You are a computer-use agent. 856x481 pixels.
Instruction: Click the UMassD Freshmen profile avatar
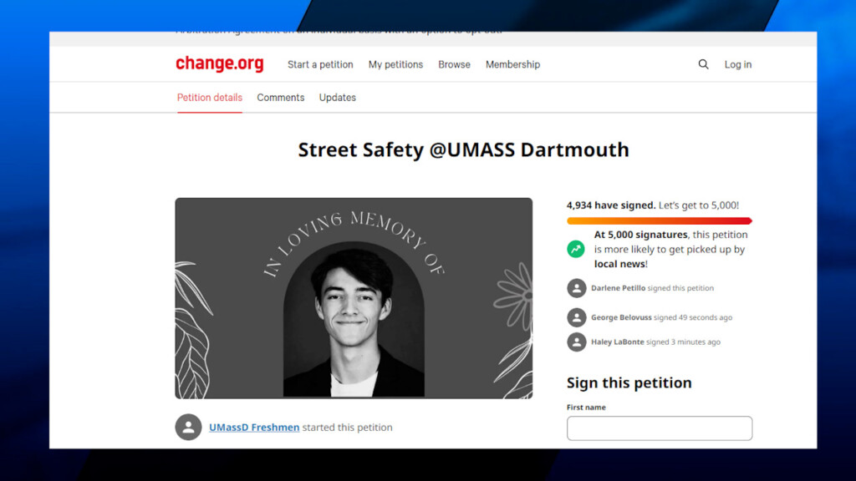coord(188,427)
